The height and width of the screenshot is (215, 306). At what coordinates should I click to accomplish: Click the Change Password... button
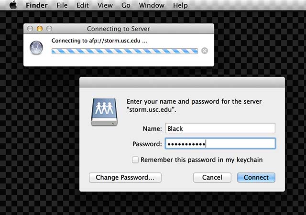[125, 177]
